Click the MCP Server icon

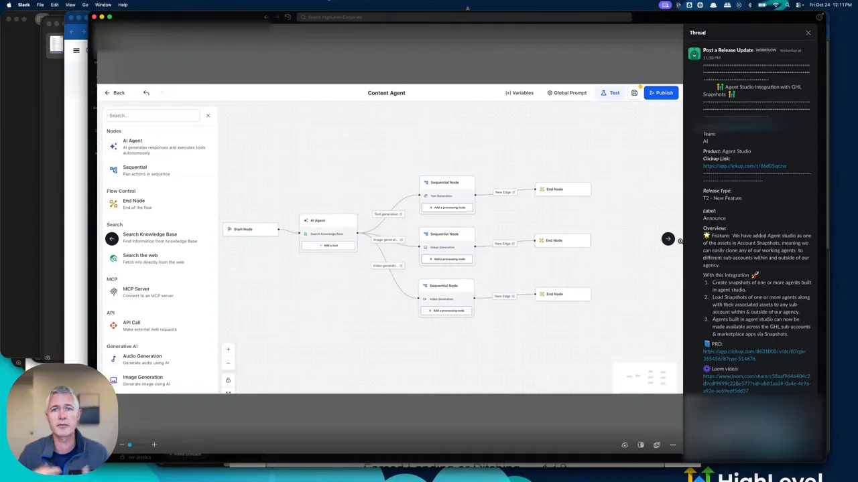(113, 291)
